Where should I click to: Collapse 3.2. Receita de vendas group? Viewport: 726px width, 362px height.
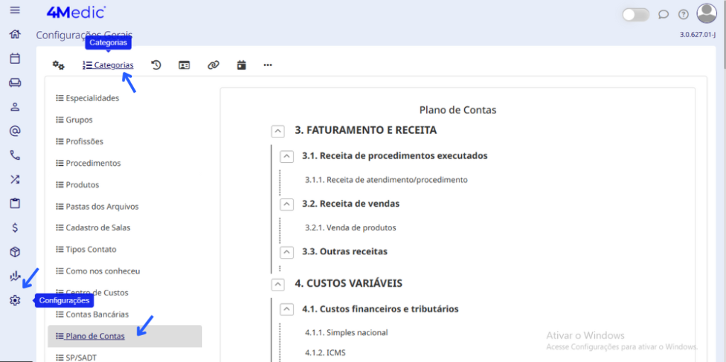[286, 204]
